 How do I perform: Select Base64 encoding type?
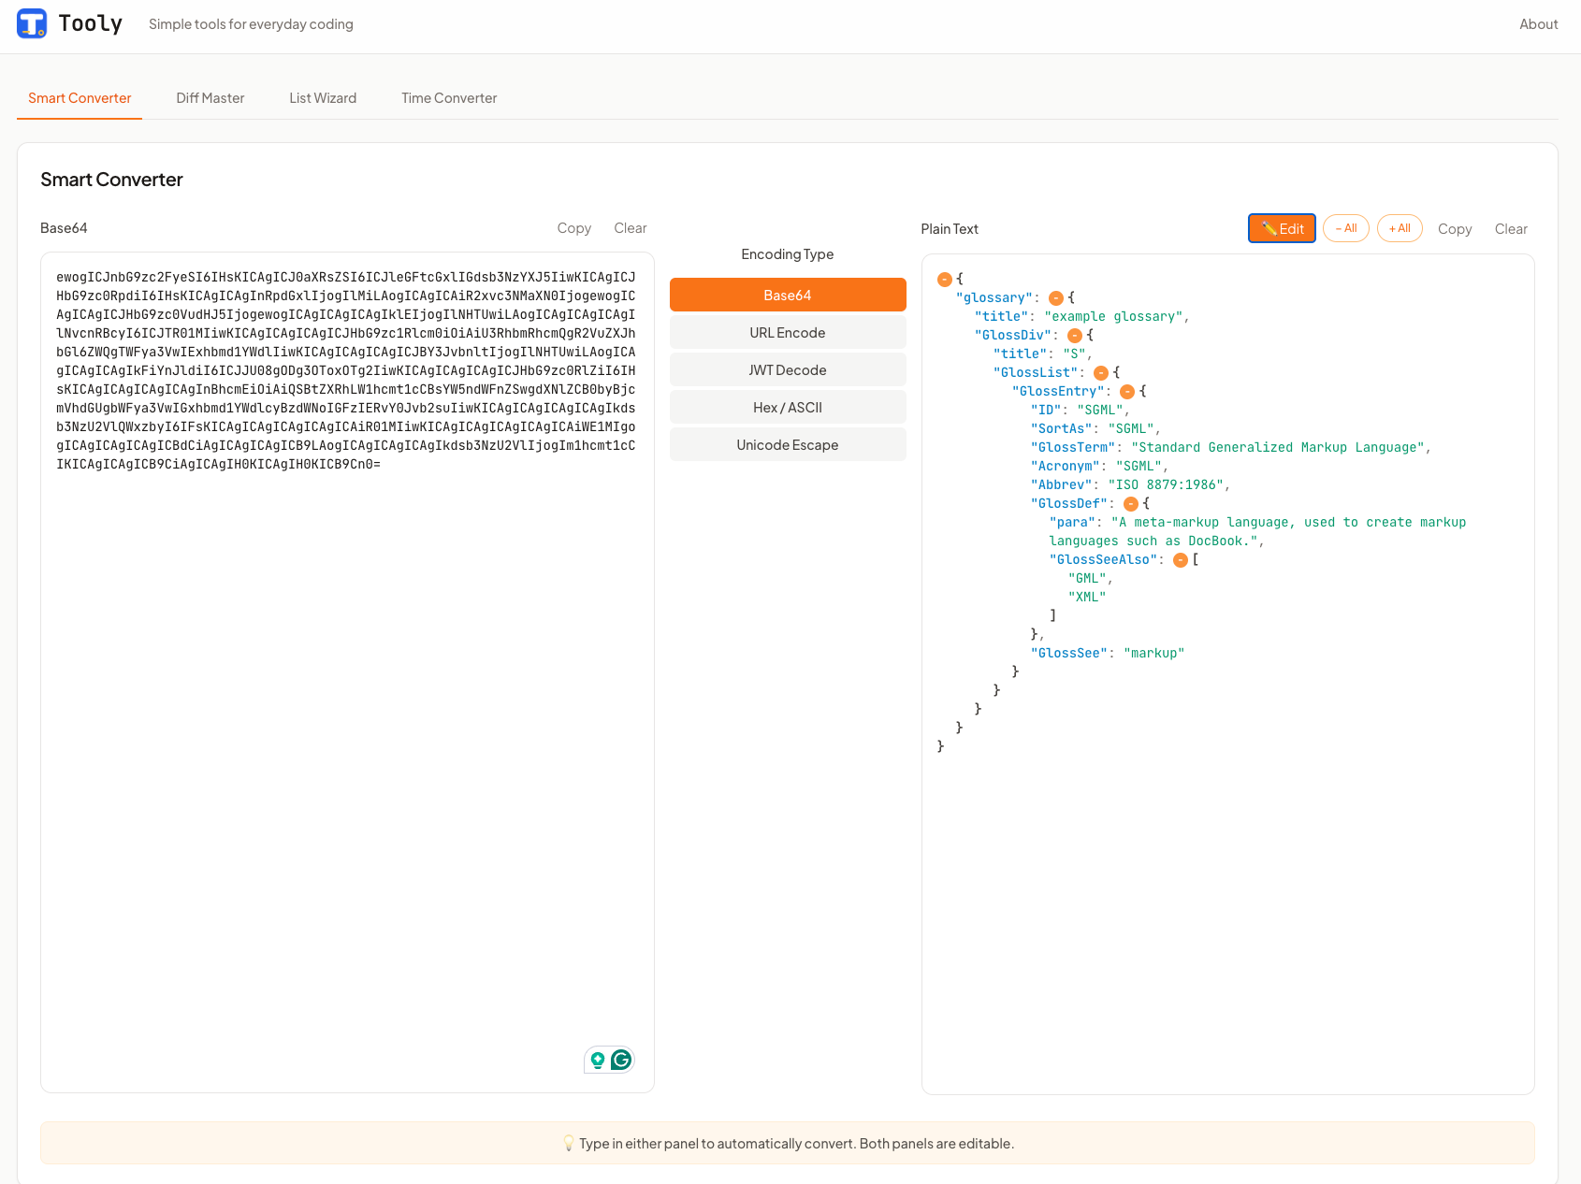point(788,295)
